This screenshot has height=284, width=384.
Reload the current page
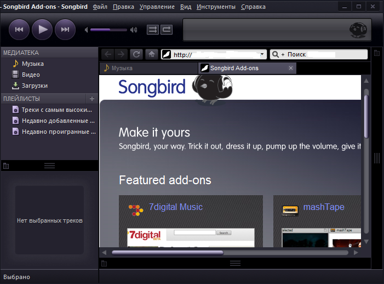(x=136, y=54)
